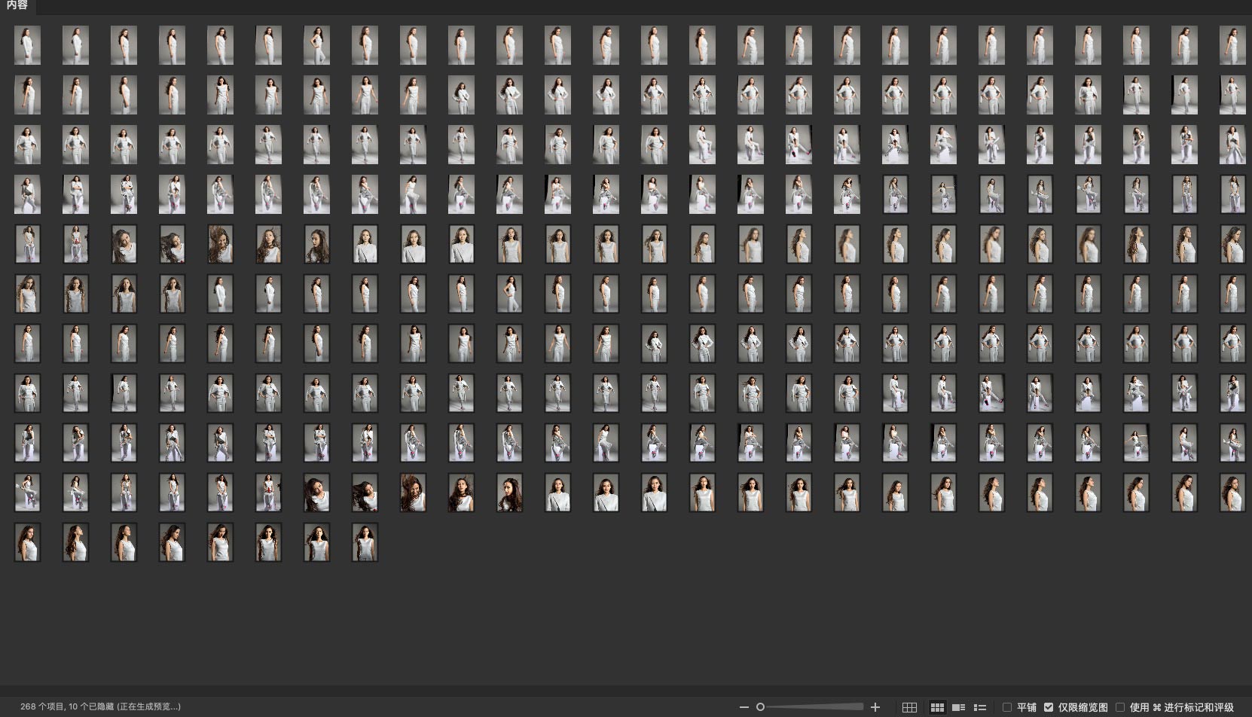Select the last thumbnail in the fifth row
Image resolution: width=1252 pixels, height=717 pixels.
(1232, 244)
